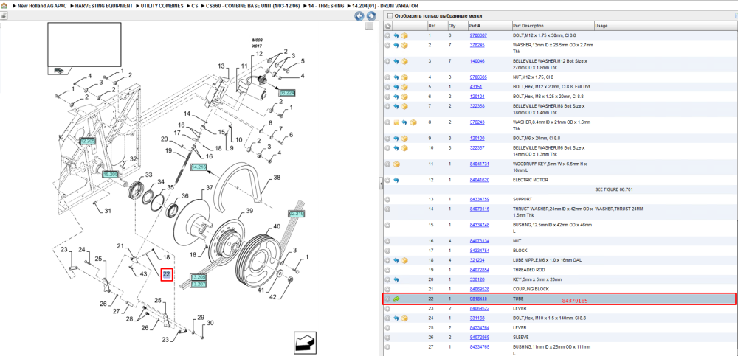Open part number link 84072854
This screenshot has width=738, height=356.
480,270
